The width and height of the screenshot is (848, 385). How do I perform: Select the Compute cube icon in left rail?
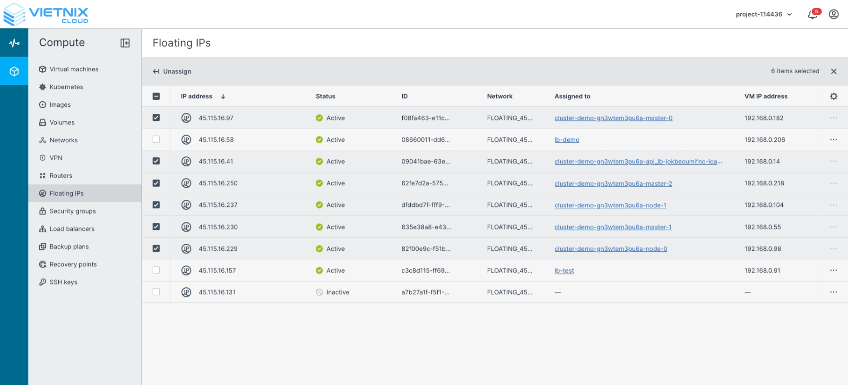tap(14, 71)
